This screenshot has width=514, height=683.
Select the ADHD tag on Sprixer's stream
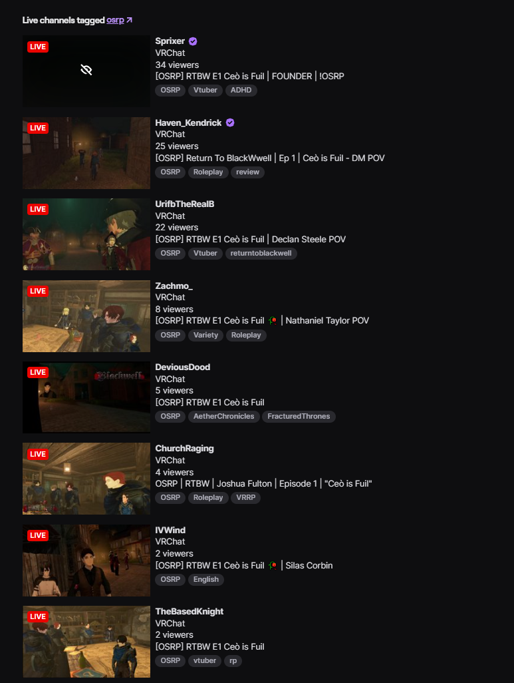[241, 90]
